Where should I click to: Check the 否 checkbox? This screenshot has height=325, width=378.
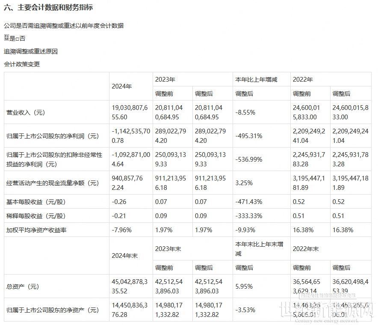click(17, 38)
